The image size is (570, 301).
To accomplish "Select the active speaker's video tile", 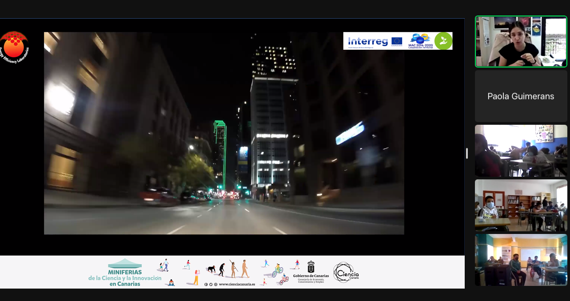I will (x=521, y=42).
